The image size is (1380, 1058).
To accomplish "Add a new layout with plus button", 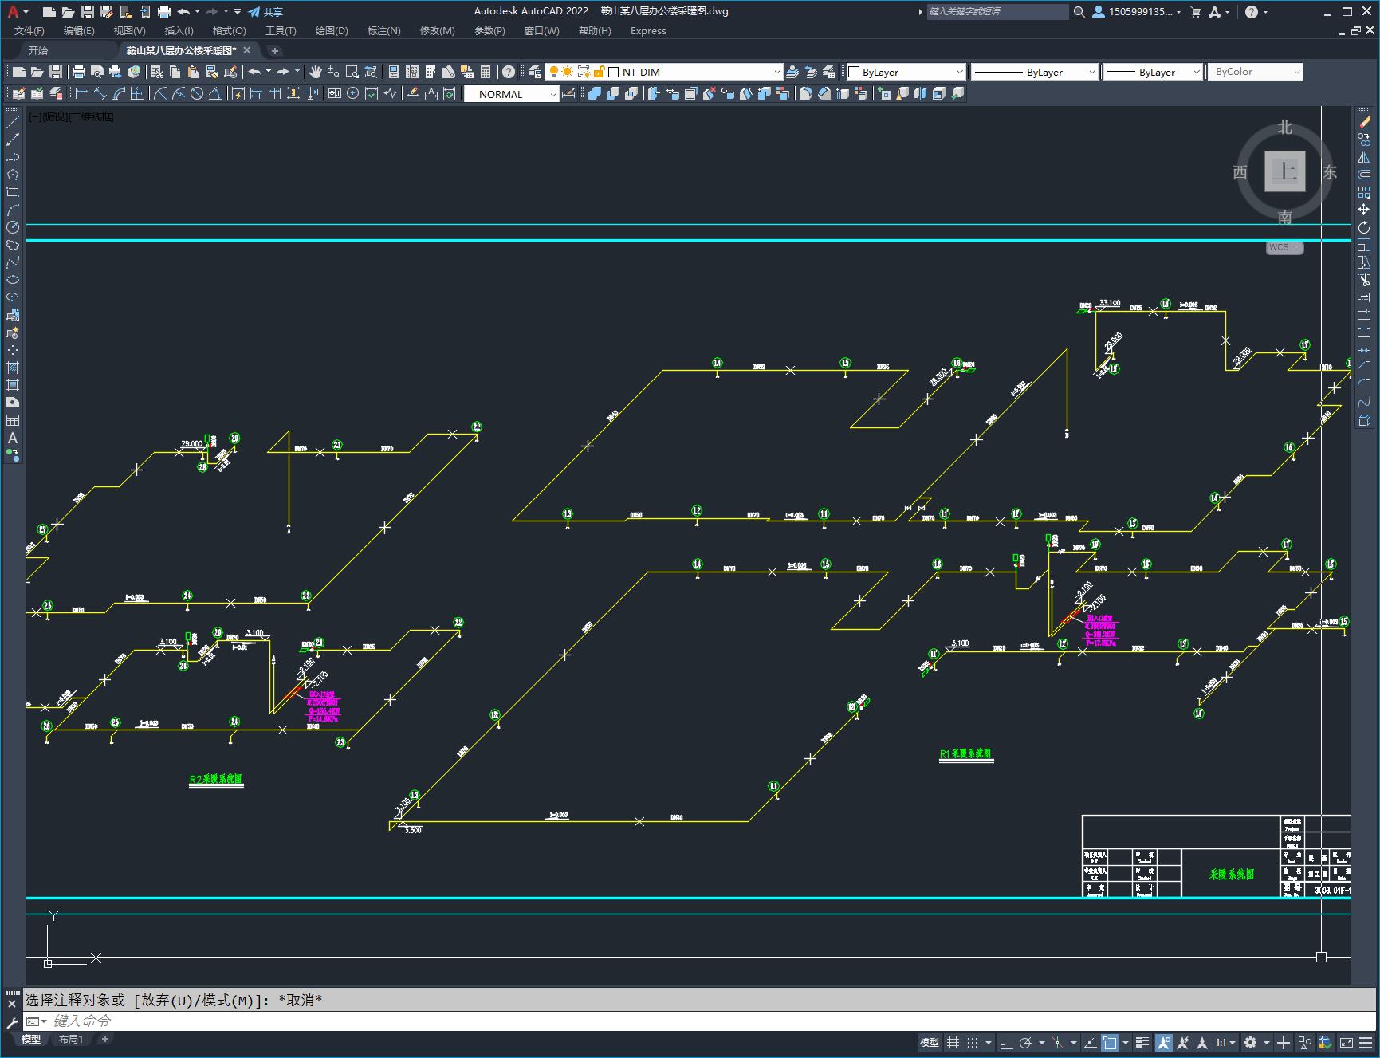I will (104, 1039).
